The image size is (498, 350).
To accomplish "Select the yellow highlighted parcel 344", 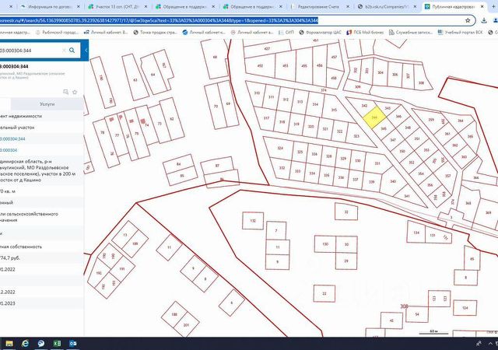I will point(374,117).
